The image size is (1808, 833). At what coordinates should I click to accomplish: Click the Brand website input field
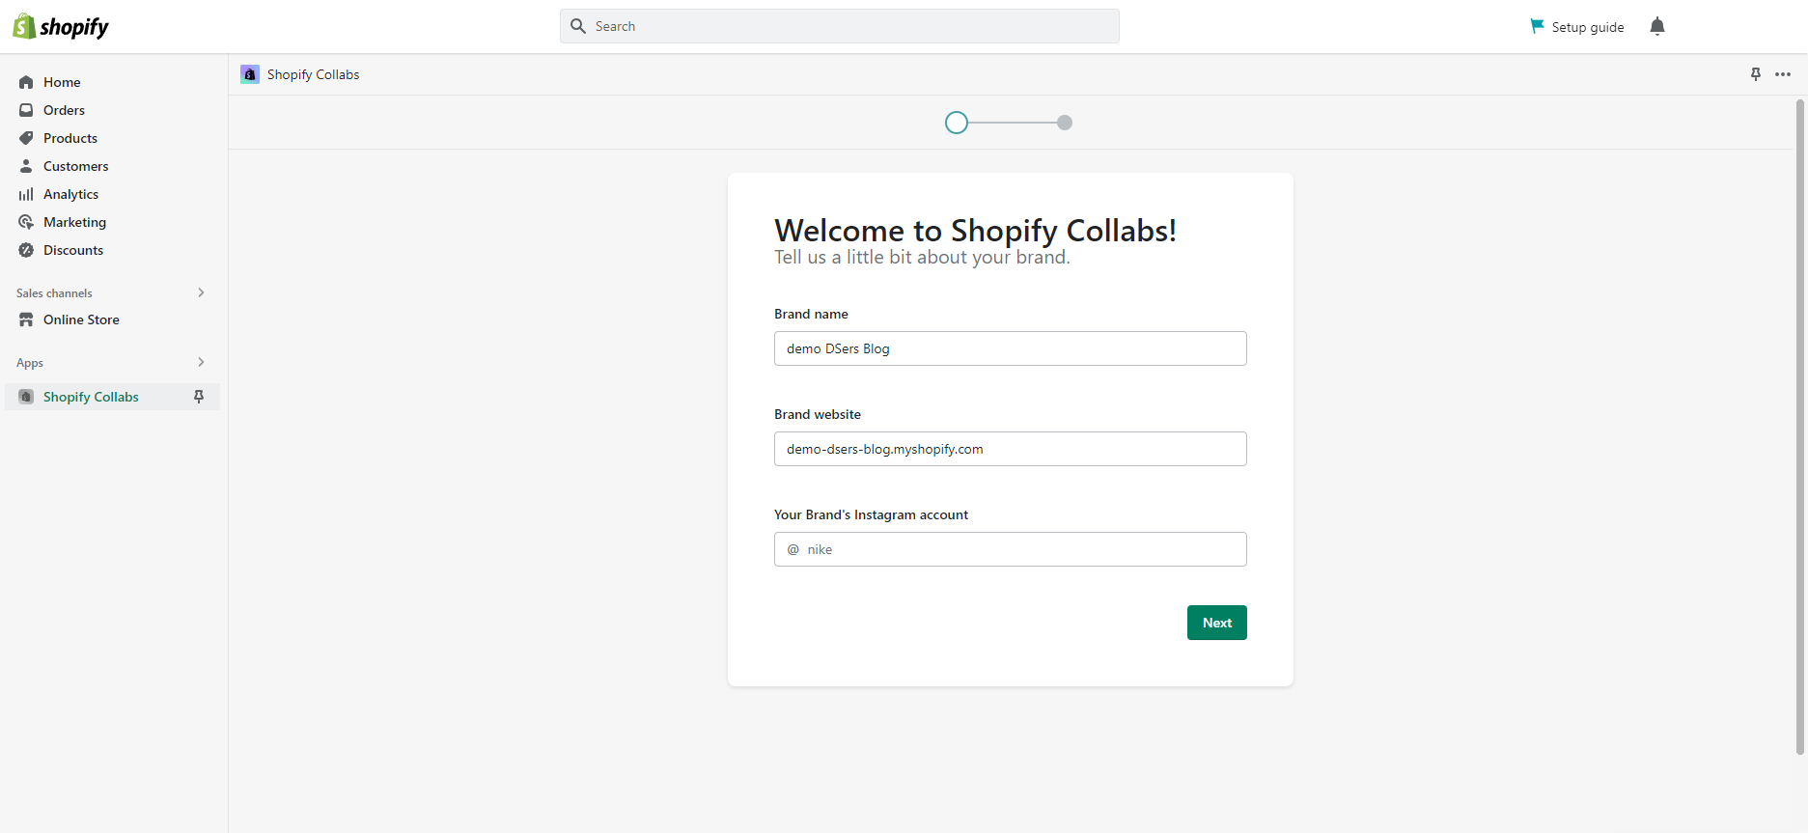click(1011, 449)
